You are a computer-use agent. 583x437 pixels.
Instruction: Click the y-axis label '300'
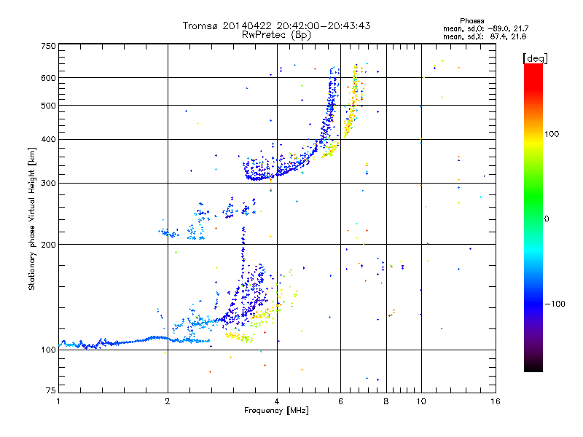tap(48, 184)
